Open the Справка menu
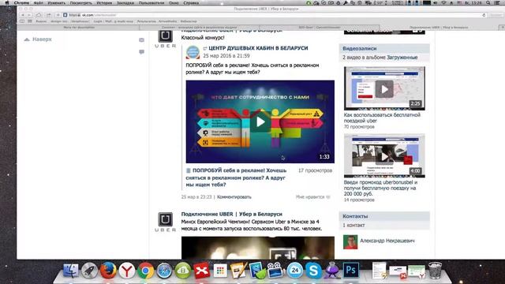This screenshot has width=505, height=284. [191, 2]
